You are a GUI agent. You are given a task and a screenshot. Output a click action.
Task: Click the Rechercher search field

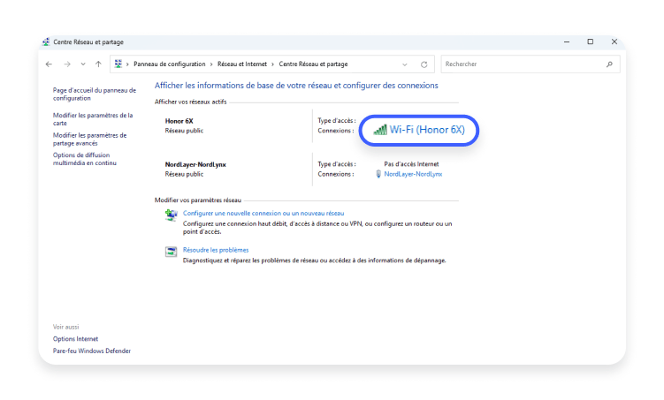(x=530, y=64)
